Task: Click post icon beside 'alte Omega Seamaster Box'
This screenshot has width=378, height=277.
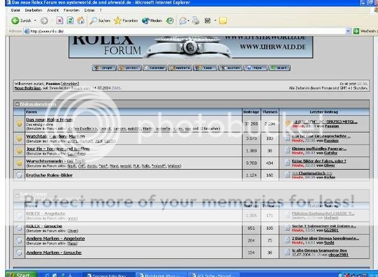Action: (287, 252)
